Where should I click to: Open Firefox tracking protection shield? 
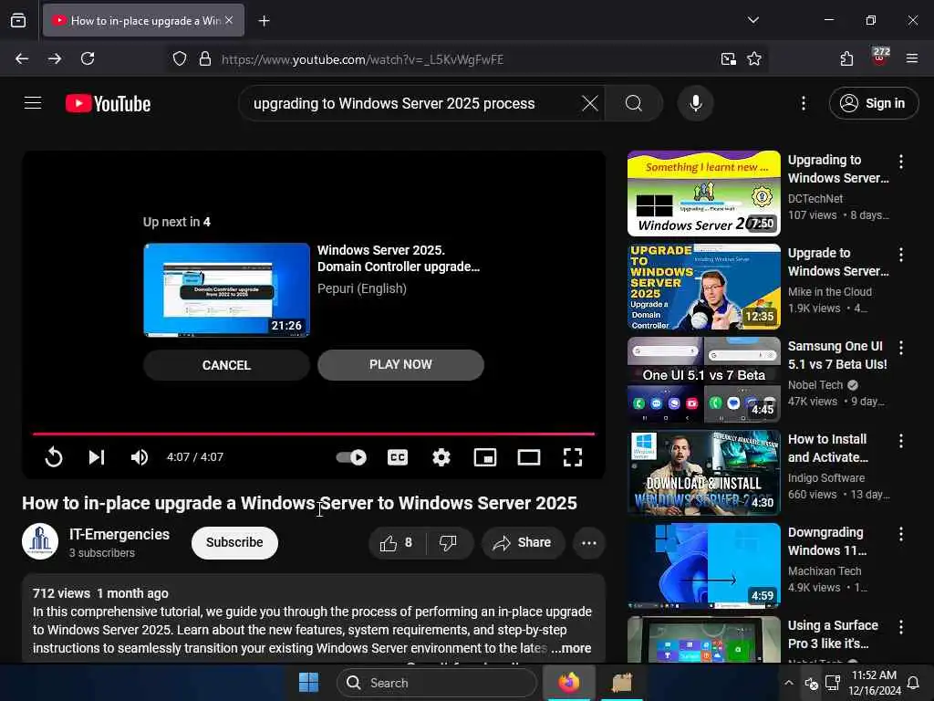(x=180, y=59)
